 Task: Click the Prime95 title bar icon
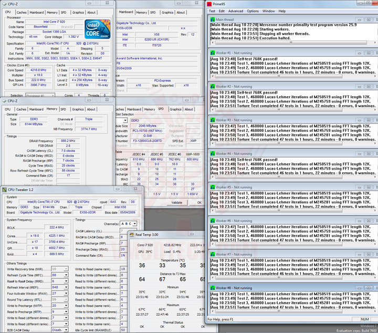(x=208, y=4)
